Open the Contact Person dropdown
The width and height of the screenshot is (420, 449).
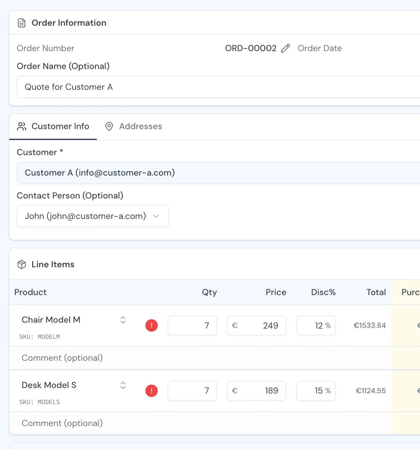coord(93,216)
